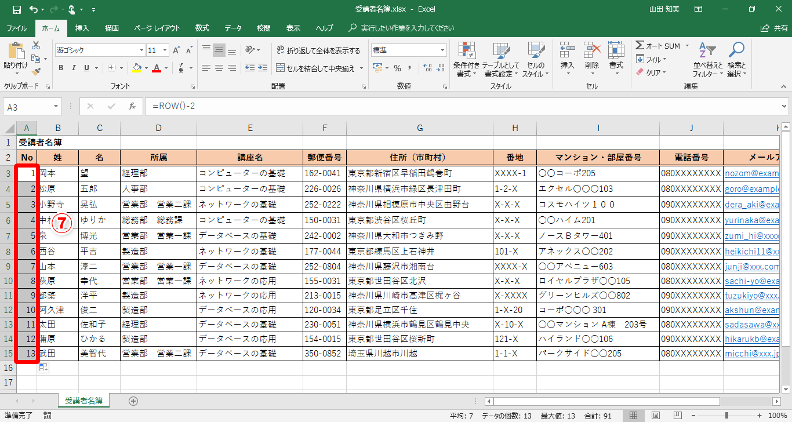Apply cell borders with the border icon
Screen dimensions: 792x422
pos(112,68)
